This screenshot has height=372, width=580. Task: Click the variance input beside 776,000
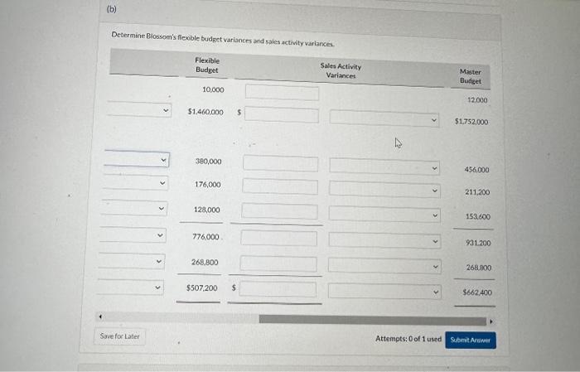[279, 238]
